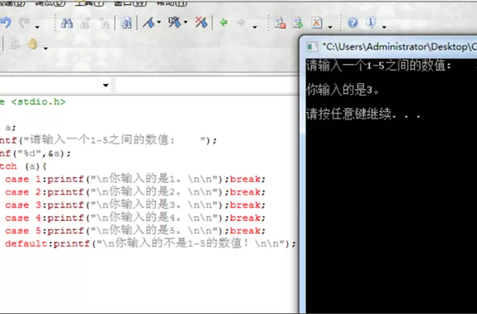
Task: Click console output 你输入的是3。
Action: pos(343,90)
